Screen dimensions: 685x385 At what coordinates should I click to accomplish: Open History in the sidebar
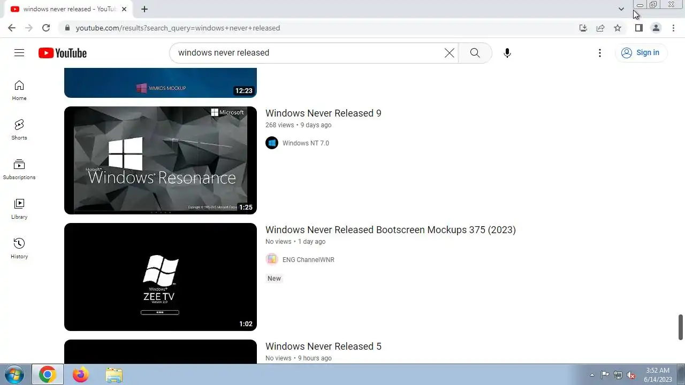19,249
